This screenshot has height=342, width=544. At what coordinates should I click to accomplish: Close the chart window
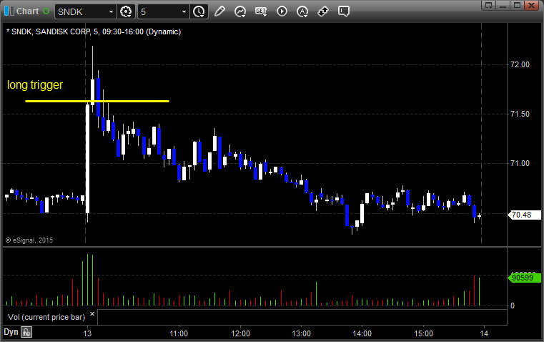click(531, 5)
